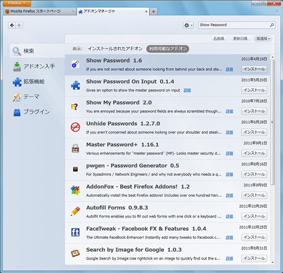
Task: Click the search magnifier in the search box
Action: click(x=272, y=25)
